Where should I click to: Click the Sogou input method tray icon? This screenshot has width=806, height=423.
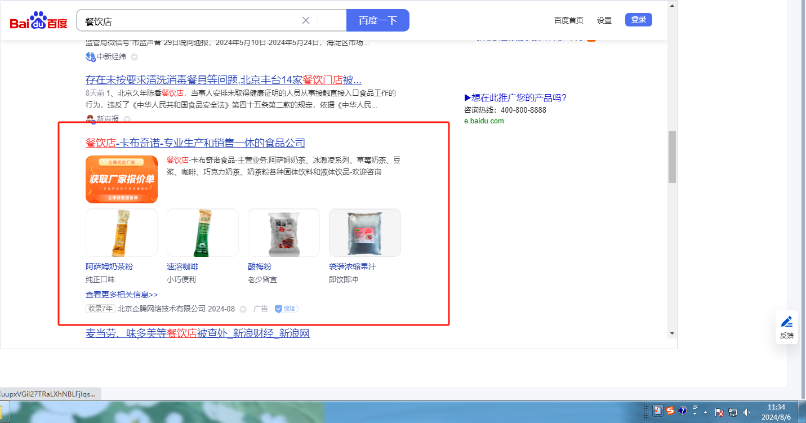tap(670, 411)
